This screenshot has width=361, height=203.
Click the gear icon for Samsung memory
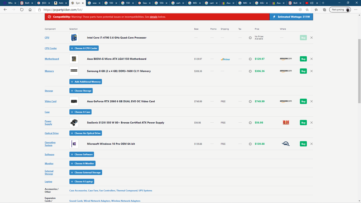(x=250, y=71)
